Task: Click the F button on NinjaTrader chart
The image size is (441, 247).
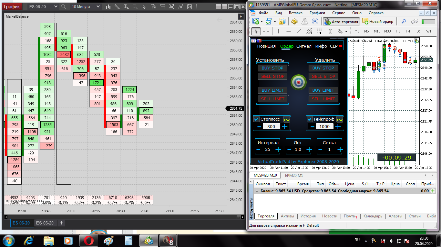Action: click(241, 17)
